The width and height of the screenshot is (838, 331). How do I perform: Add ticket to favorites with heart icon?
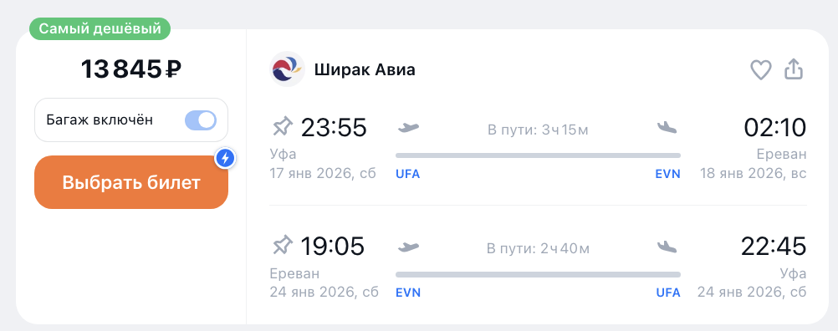click(x=760, y=70)
